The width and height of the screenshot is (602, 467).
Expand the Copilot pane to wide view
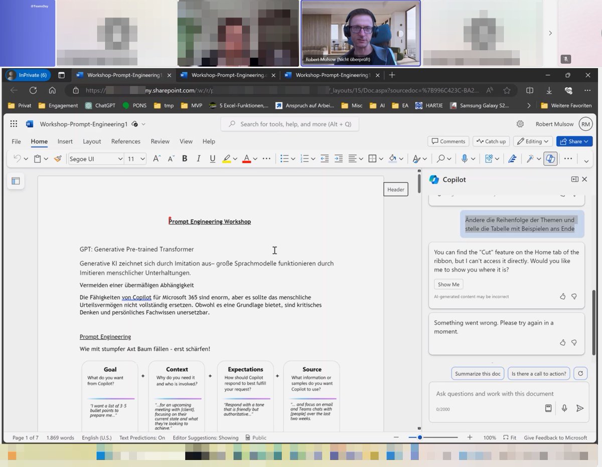[x=574, y=179]
